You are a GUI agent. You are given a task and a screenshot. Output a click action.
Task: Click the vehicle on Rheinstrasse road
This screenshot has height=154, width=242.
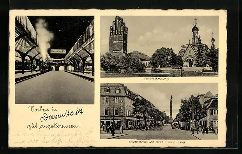175,125
